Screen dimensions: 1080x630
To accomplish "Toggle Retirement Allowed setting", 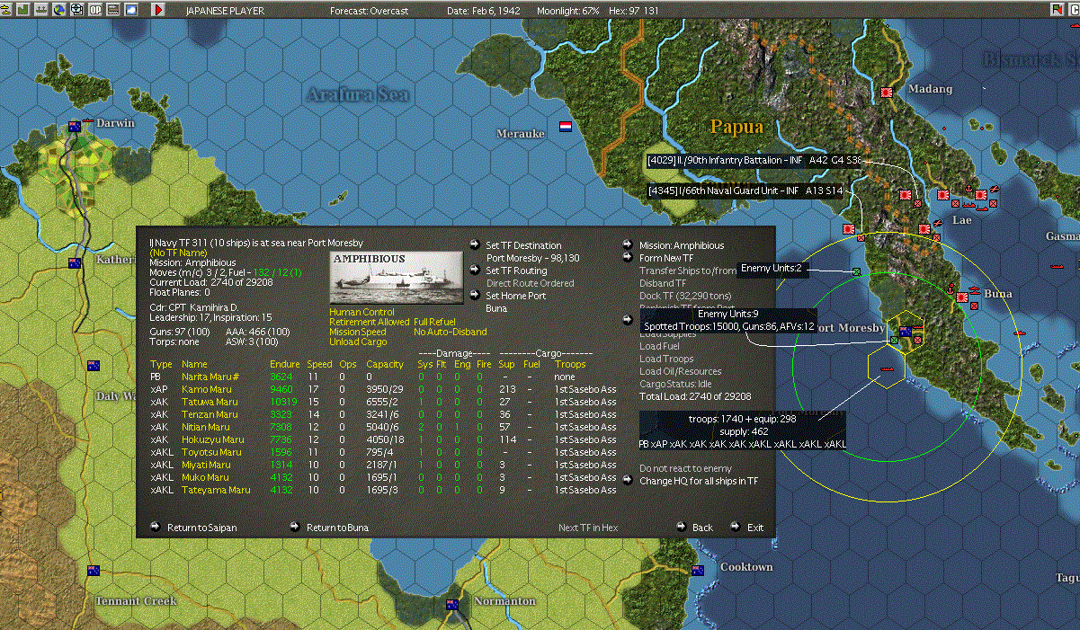I will [370, 322].
